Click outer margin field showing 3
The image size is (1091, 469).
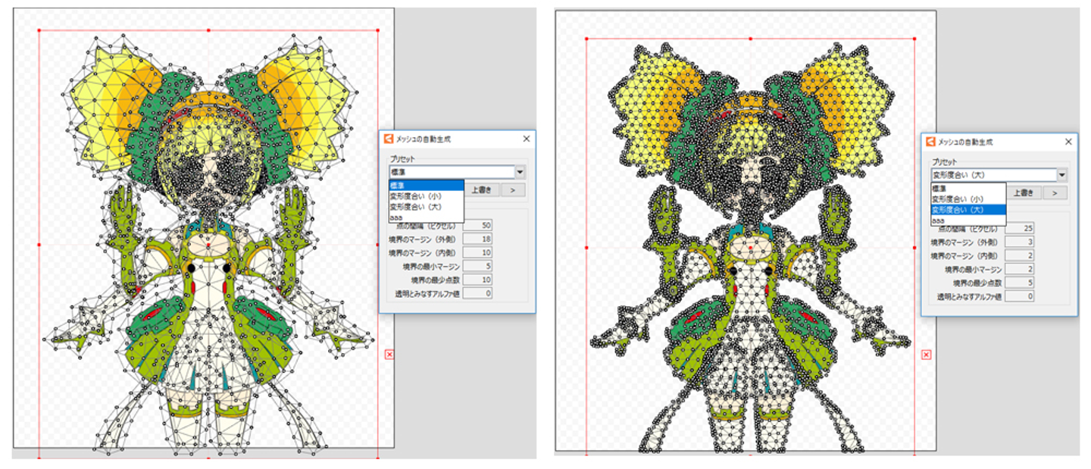click(1020, 242)
